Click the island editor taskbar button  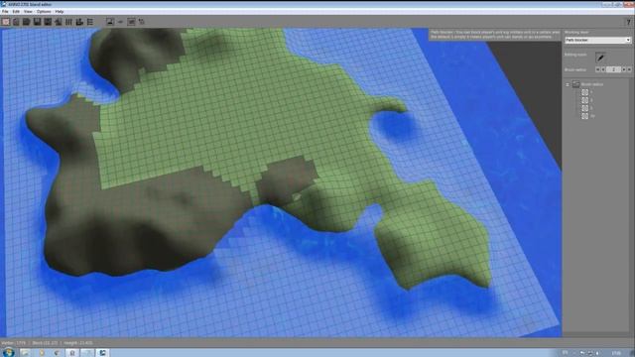pos(102,353)
